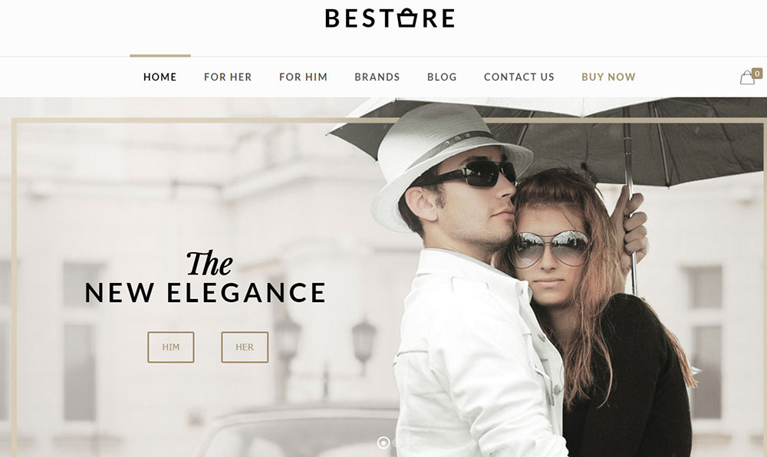Click the HIM button on the banner
The image size is (767, 457).
tap(171, 347)
